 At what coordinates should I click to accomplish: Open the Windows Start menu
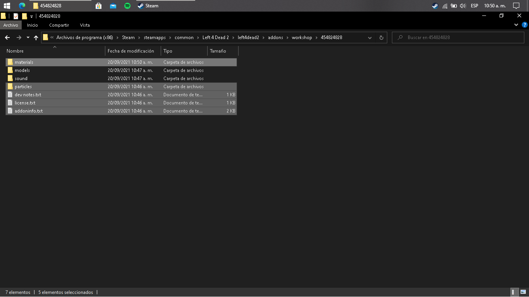click(x=7, y=6)
